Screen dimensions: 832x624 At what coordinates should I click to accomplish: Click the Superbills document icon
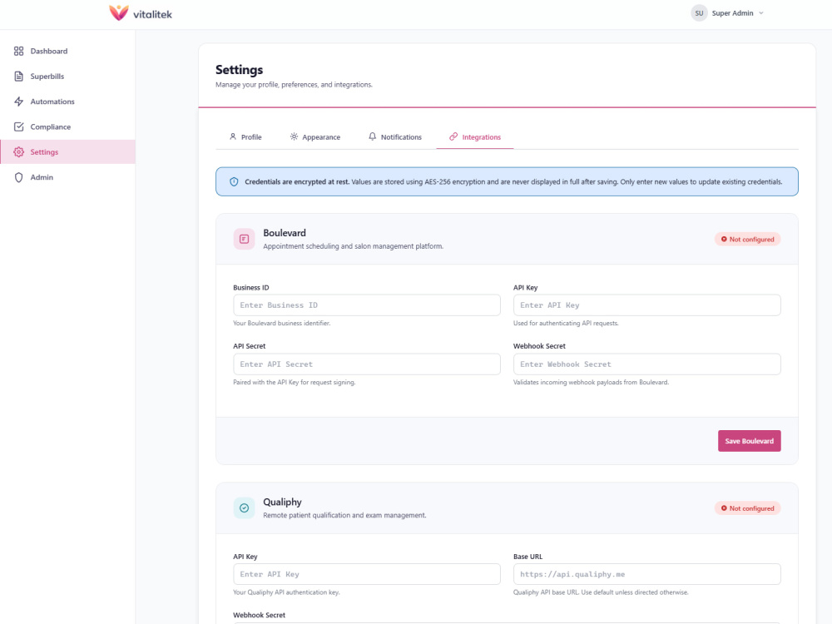pyautogui.click(x=18, y=77)
